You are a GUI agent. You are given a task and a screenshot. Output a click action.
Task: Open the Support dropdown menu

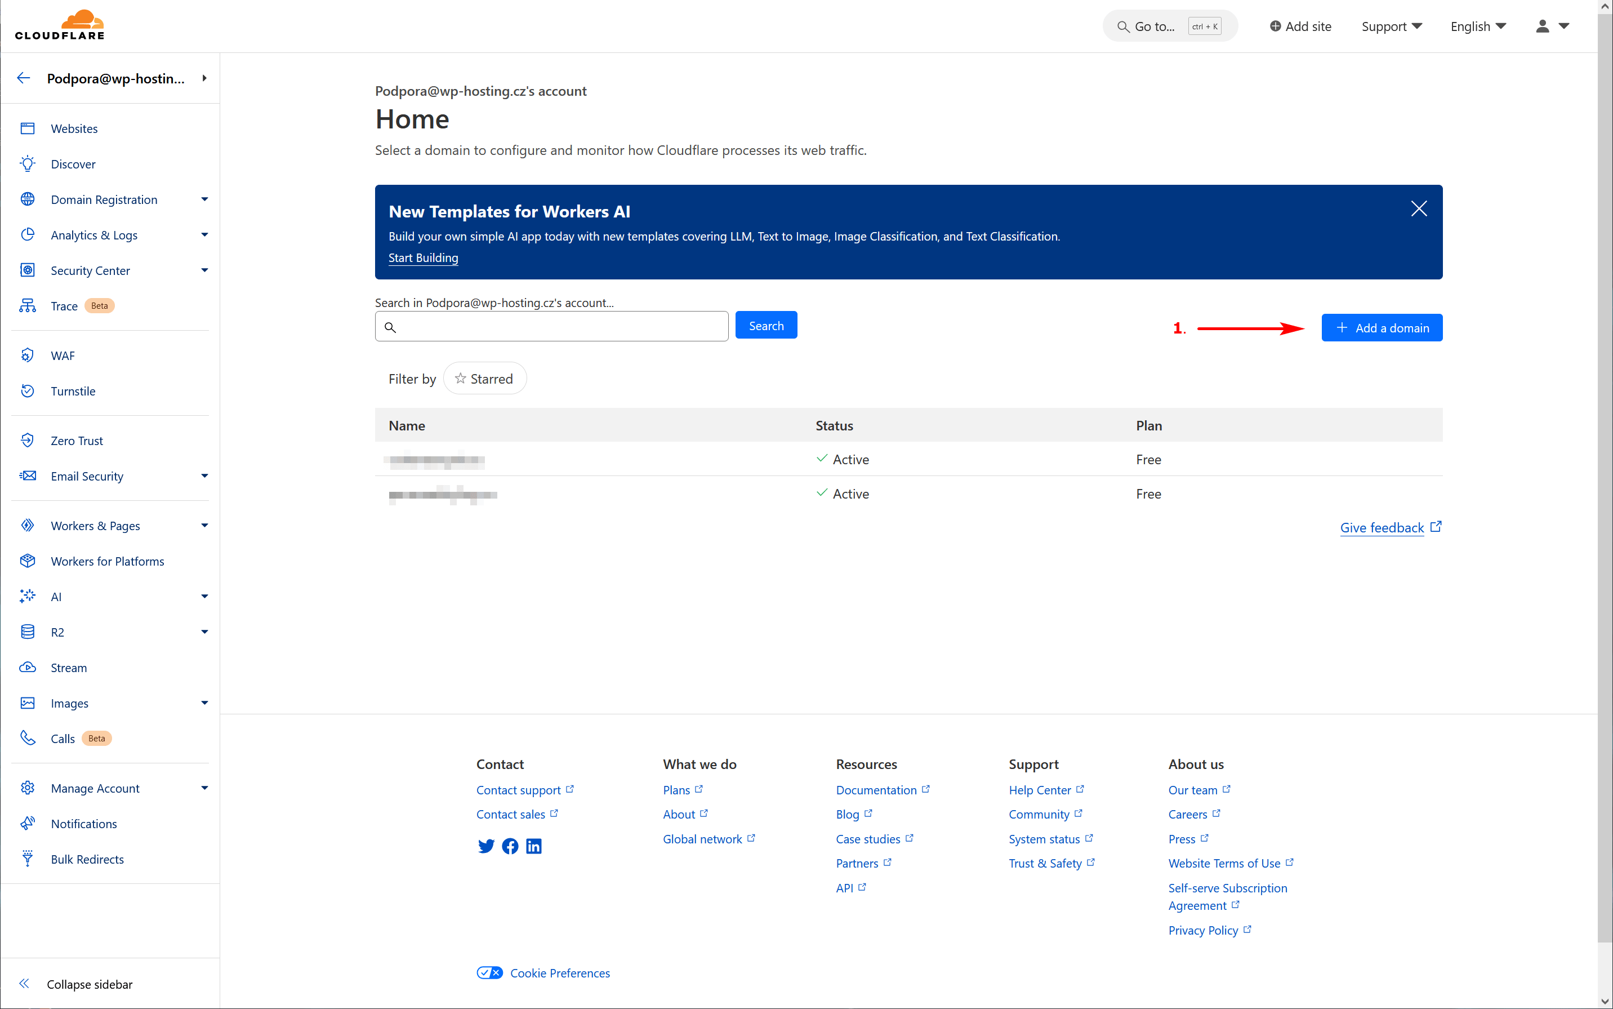pos(1392,26)
